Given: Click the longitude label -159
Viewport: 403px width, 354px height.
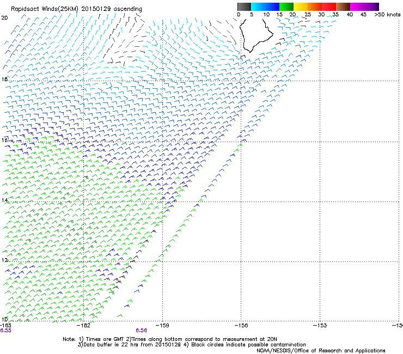Looking at the screenshot, I should pos(162,326).
